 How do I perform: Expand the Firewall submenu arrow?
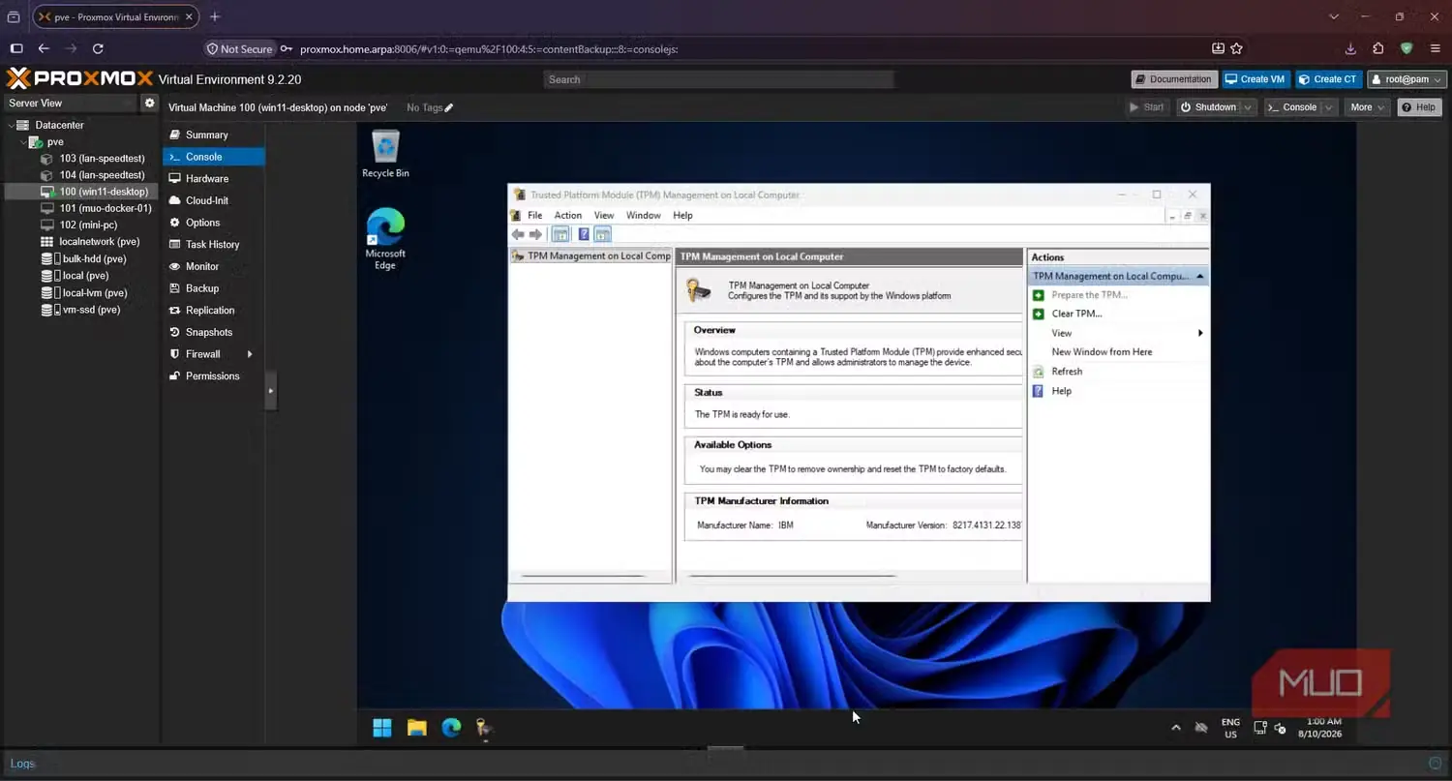point(250,354)
